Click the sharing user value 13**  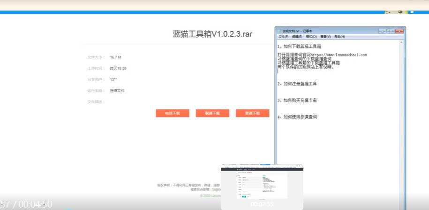point(113,79)
